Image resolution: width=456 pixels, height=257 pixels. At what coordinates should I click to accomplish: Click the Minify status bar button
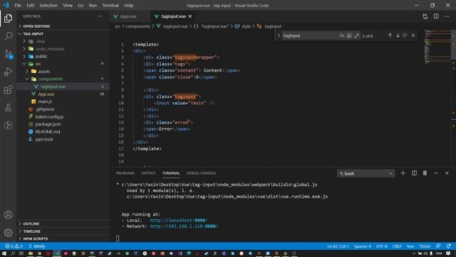(37, 246)
